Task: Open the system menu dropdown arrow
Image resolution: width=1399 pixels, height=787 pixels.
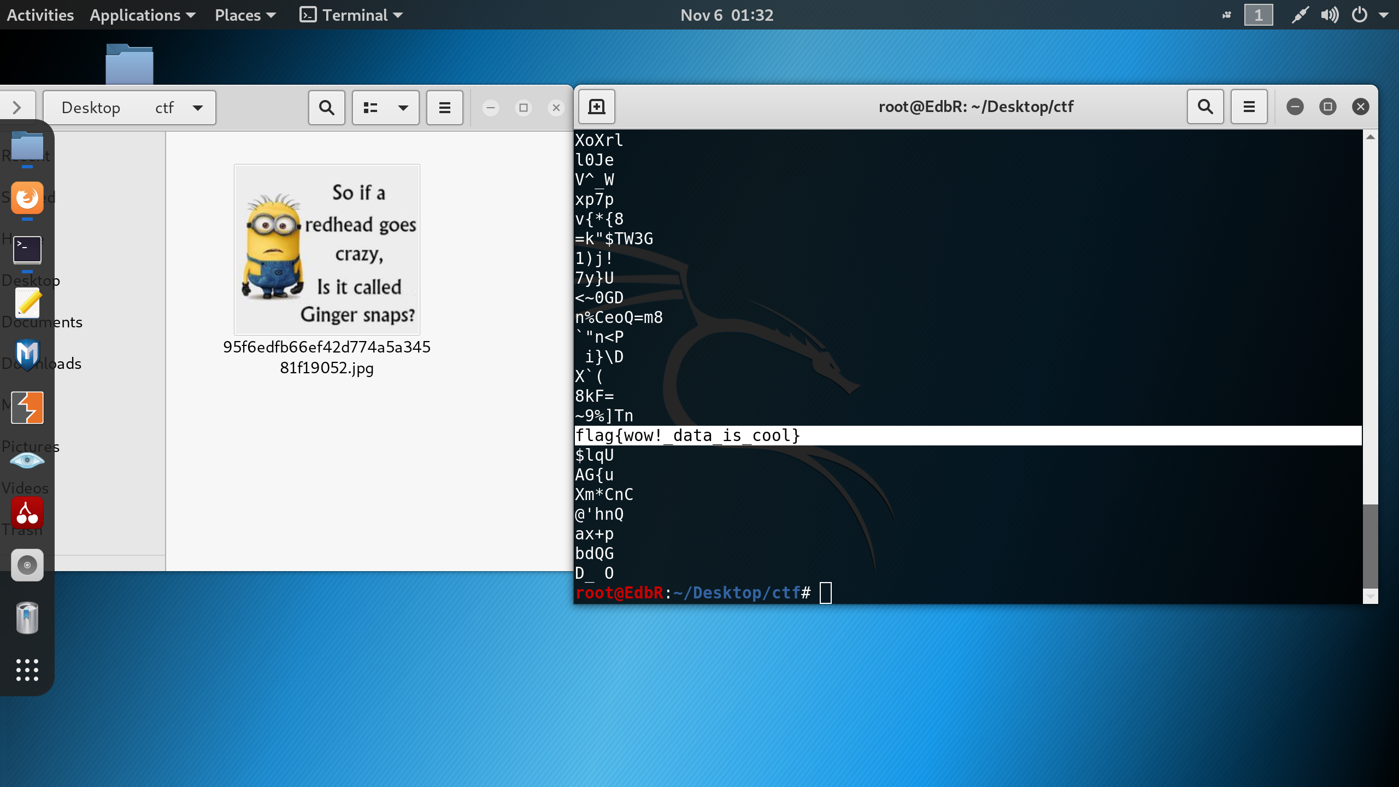Action: coord(1384,15)
